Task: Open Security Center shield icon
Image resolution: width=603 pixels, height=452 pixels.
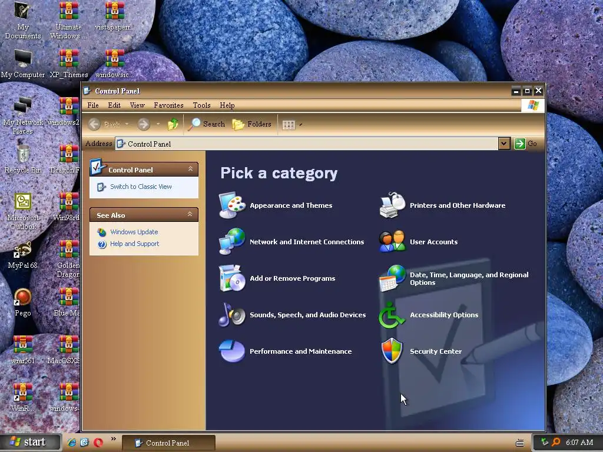Action: [392, 351]
